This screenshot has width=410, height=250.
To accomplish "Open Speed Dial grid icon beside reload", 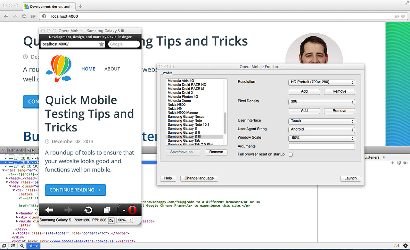I will (x=33, y=16).
